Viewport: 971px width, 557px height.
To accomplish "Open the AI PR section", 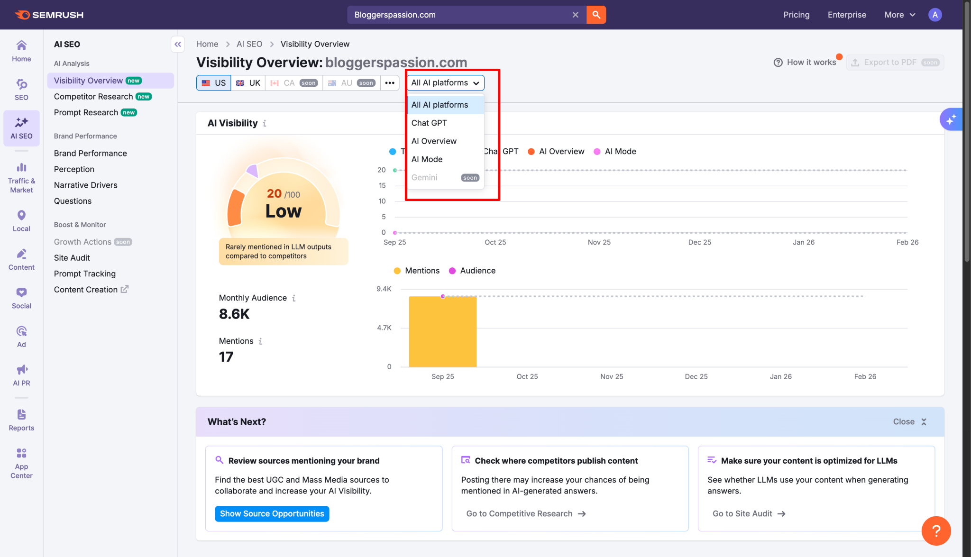I will point(21,374).
